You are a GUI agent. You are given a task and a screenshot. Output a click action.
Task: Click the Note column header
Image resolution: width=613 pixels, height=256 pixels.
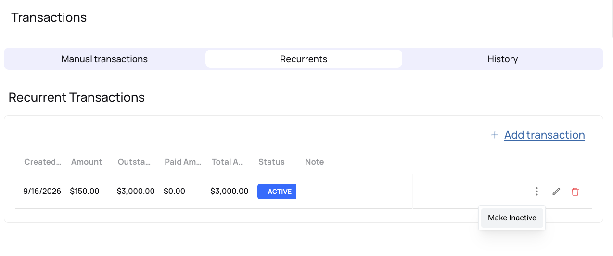315,162
